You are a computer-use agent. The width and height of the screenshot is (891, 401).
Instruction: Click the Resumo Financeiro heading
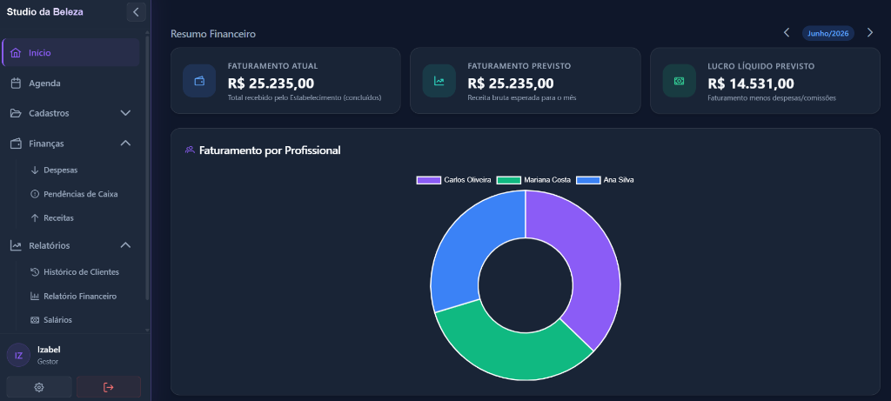tap(213, 34)
